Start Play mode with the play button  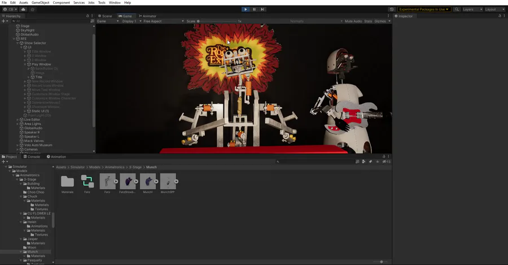point(246,10)
